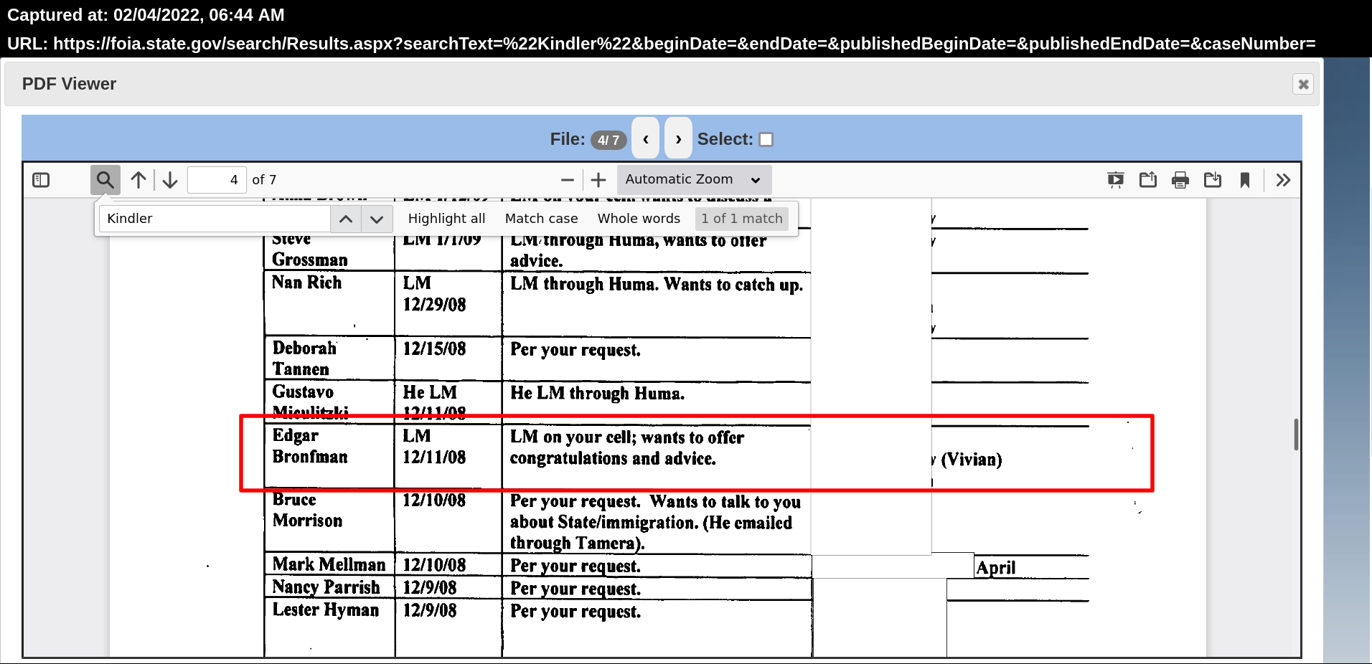Open the tools double-chevron menu
This screenshot has width=1372, height=664.
pyautogui.click(x=1283, y=180)
